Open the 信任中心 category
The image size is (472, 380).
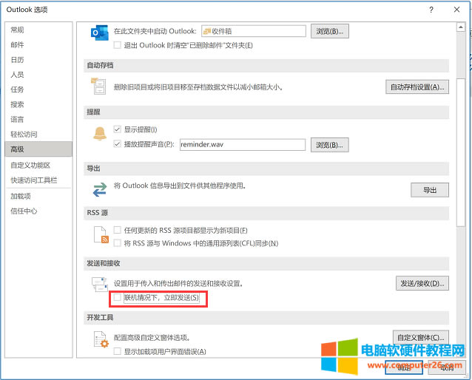pos(38,211)
